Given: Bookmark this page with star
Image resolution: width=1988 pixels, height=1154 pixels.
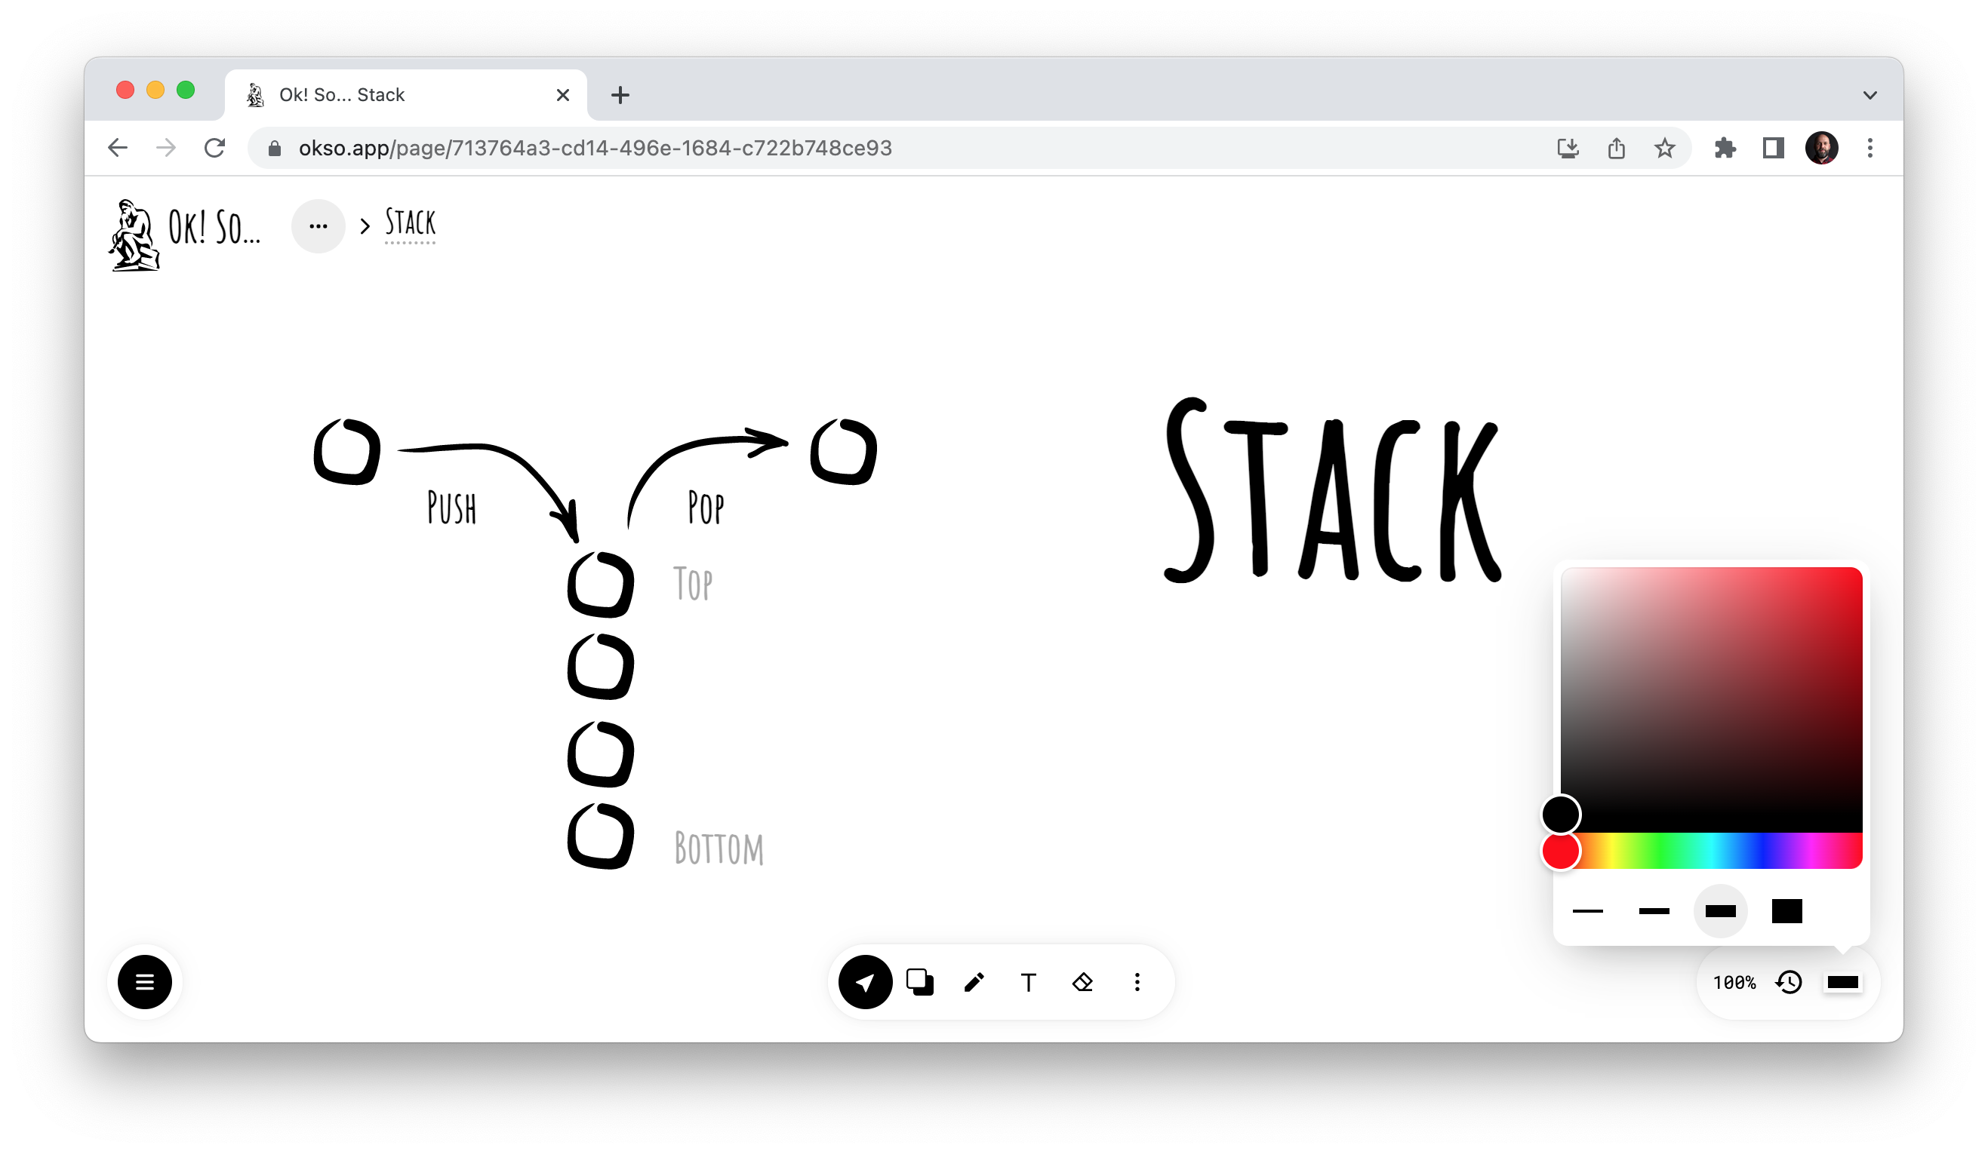Looking at the screenshot, I should click(1664, 147).
